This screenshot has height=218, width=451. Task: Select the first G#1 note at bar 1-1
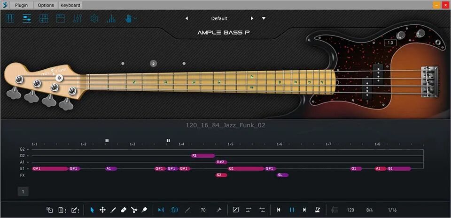(50, 168)
